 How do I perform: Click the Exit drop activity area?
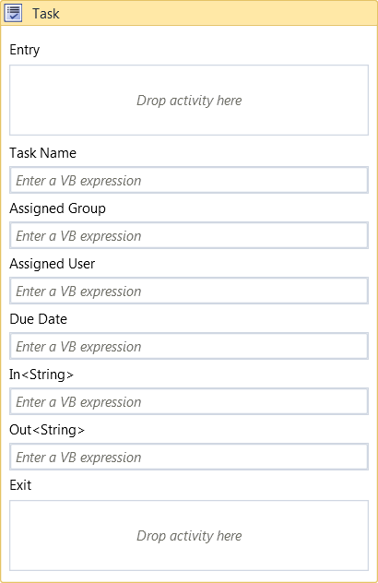click(x=189, y=535)
